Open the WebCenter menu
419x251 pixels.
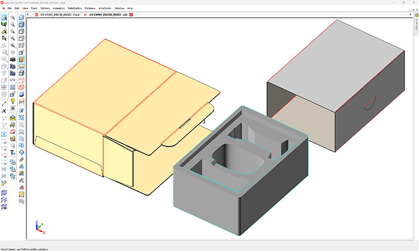click(x=105, y=8)
